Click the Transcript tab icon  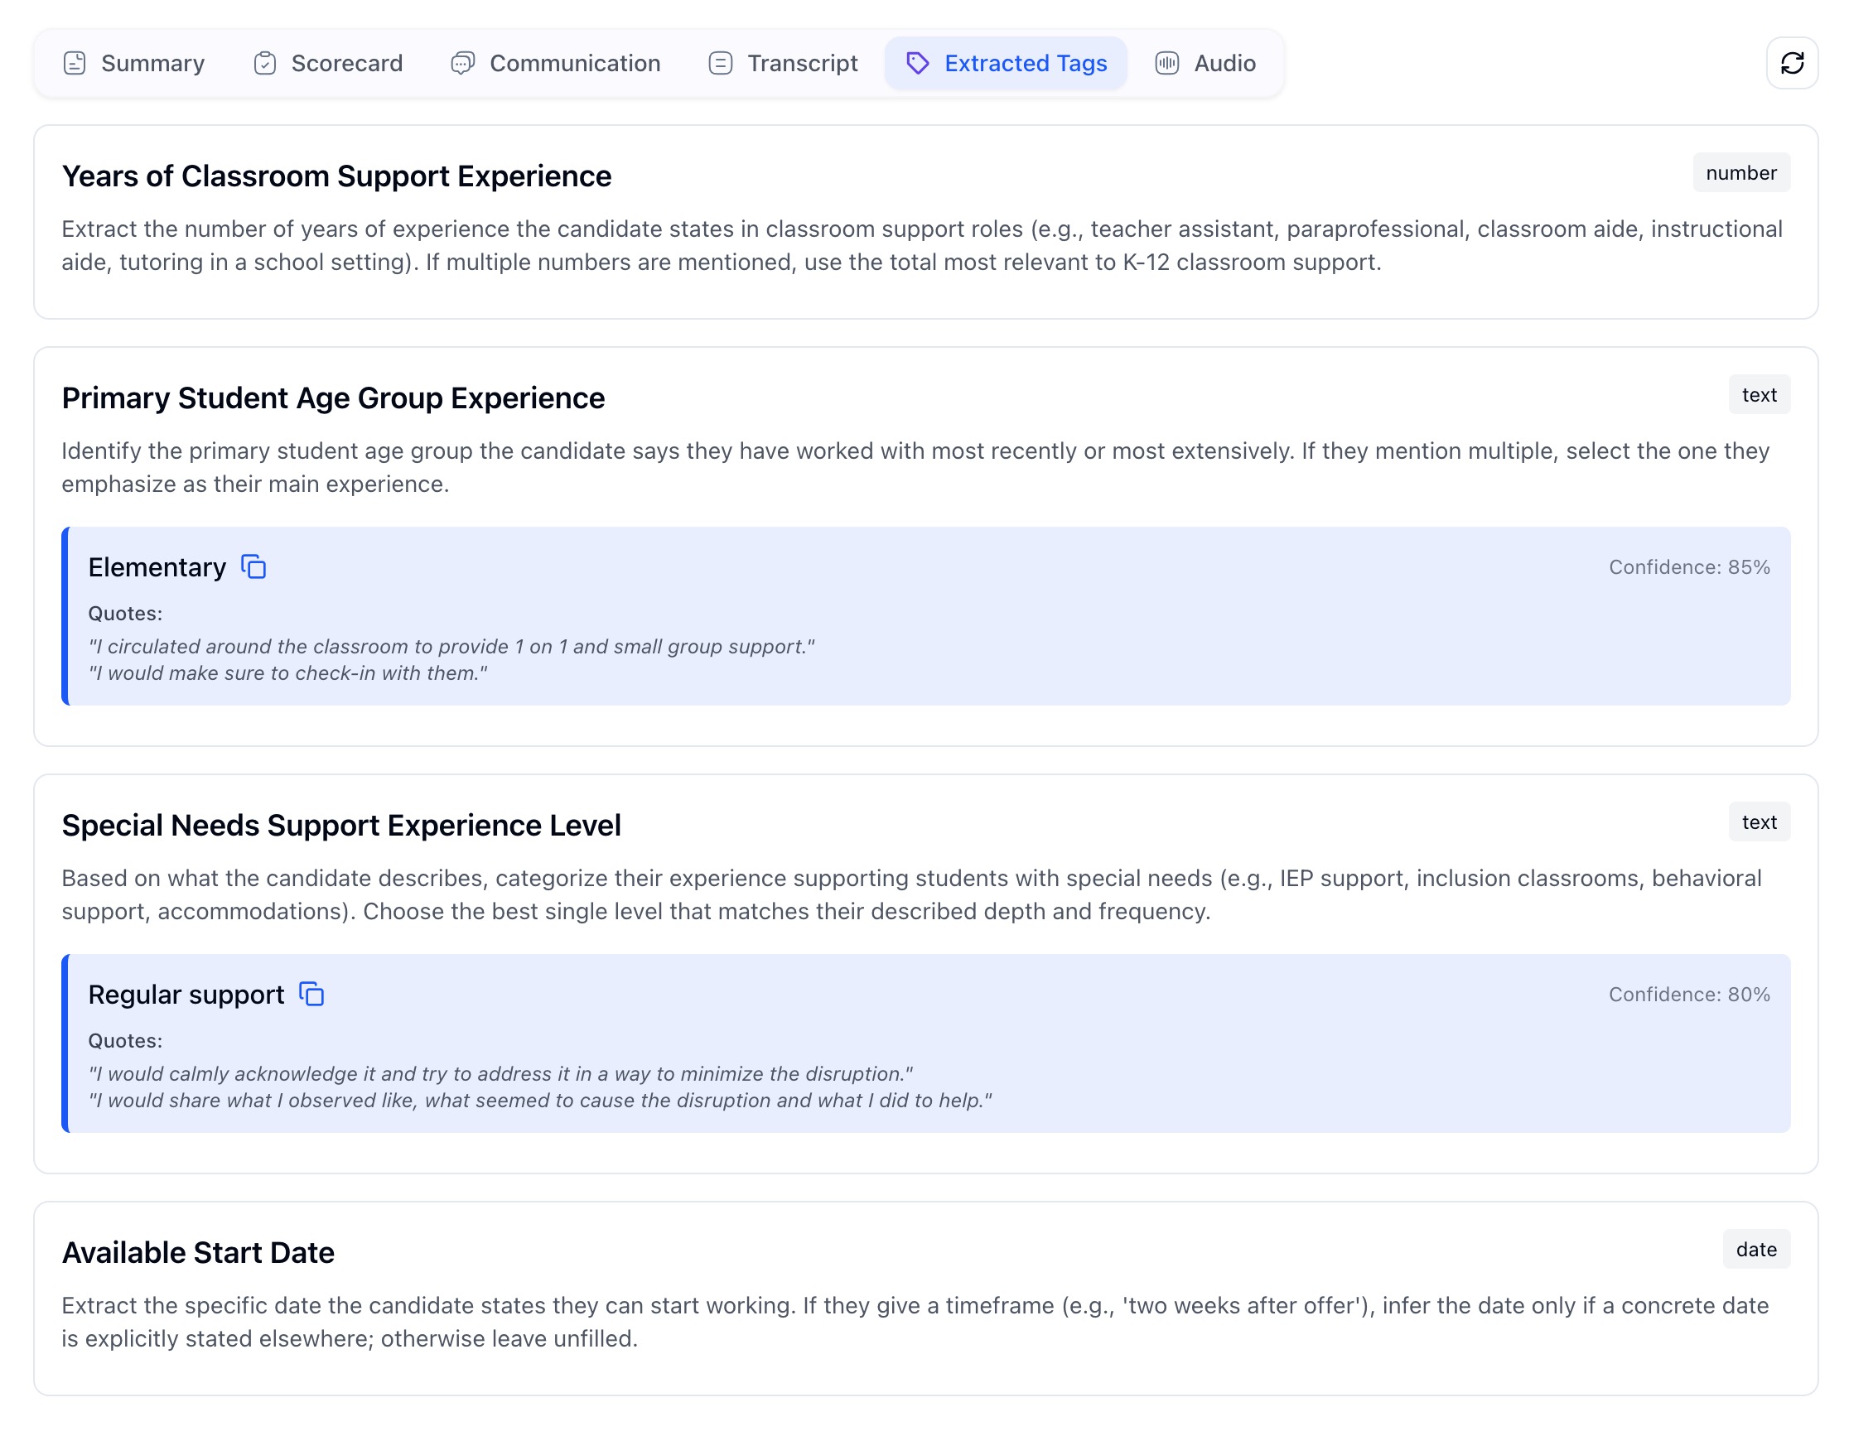tap(721, 64)
